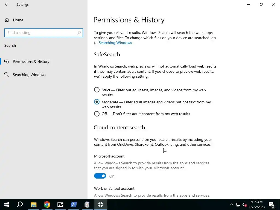The image size is (280, 210).
Task: Toggle the Microsoft account cloud search switch
Action: click(x=100, y=176)
